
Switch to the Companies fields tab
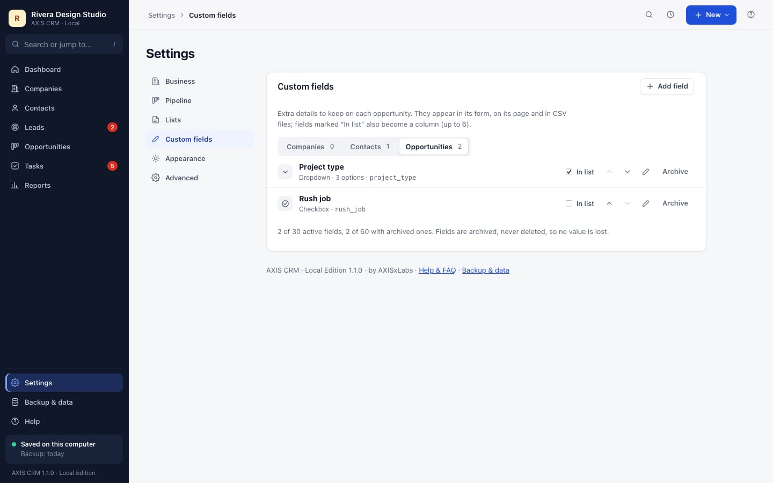tap(310, 147)
